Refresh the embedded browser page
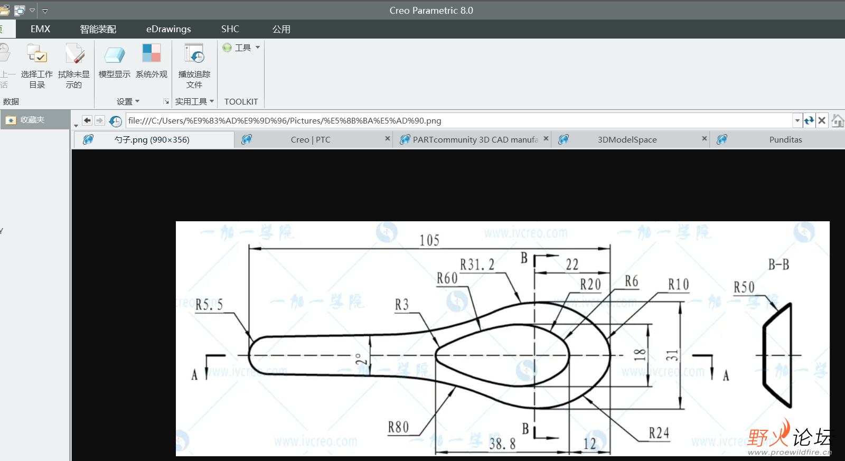Screen dimensions: 845x461 pos(809,120)
